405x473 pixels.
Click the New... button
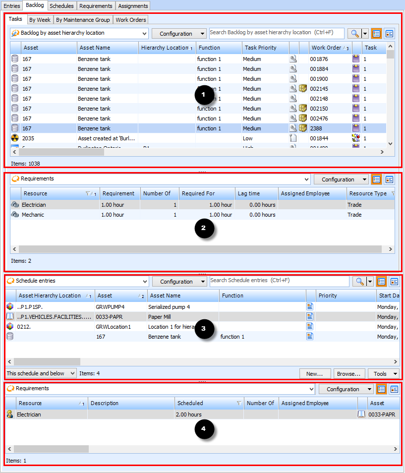[x=314, y=373]
